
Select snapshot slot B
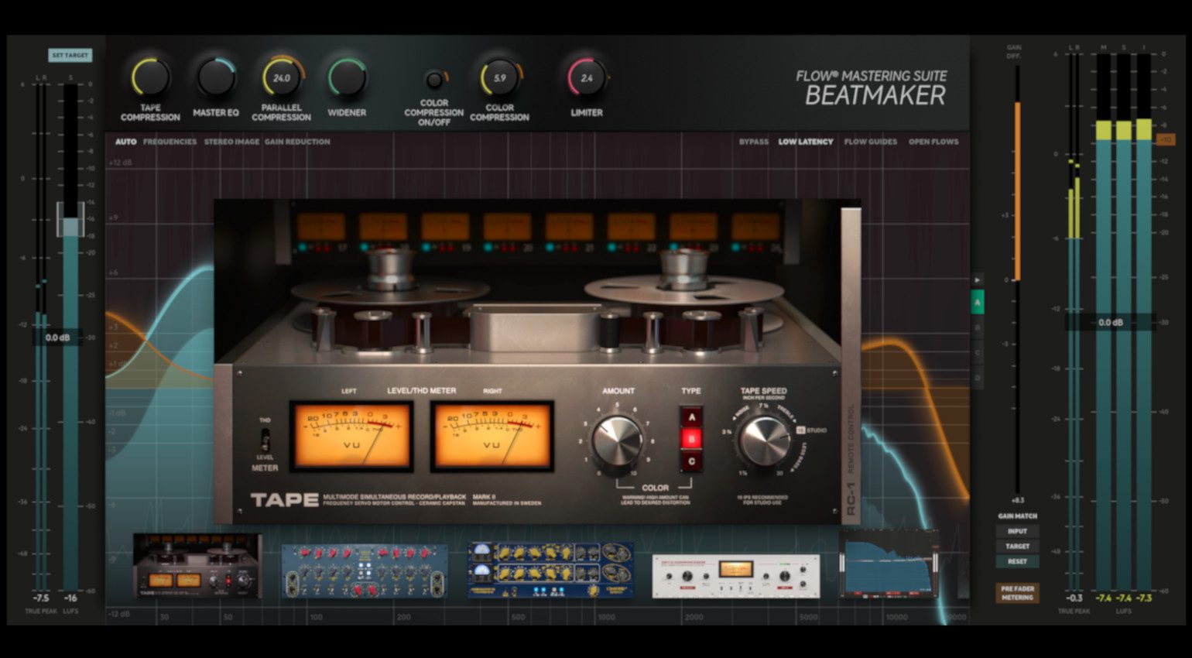click(979, 327)
